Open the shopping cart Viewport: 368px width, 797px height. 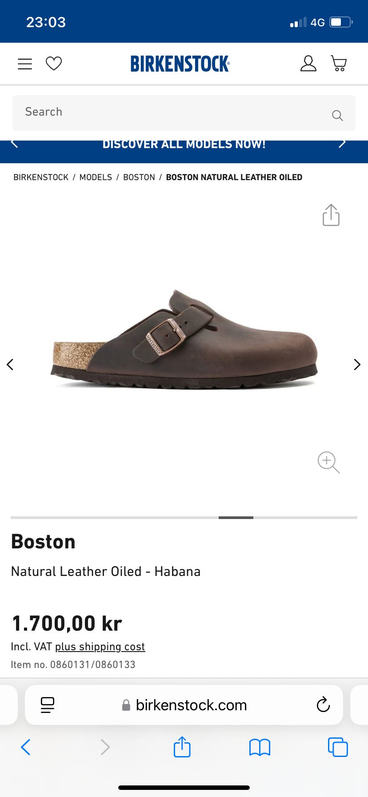click(x=339, y=64)
